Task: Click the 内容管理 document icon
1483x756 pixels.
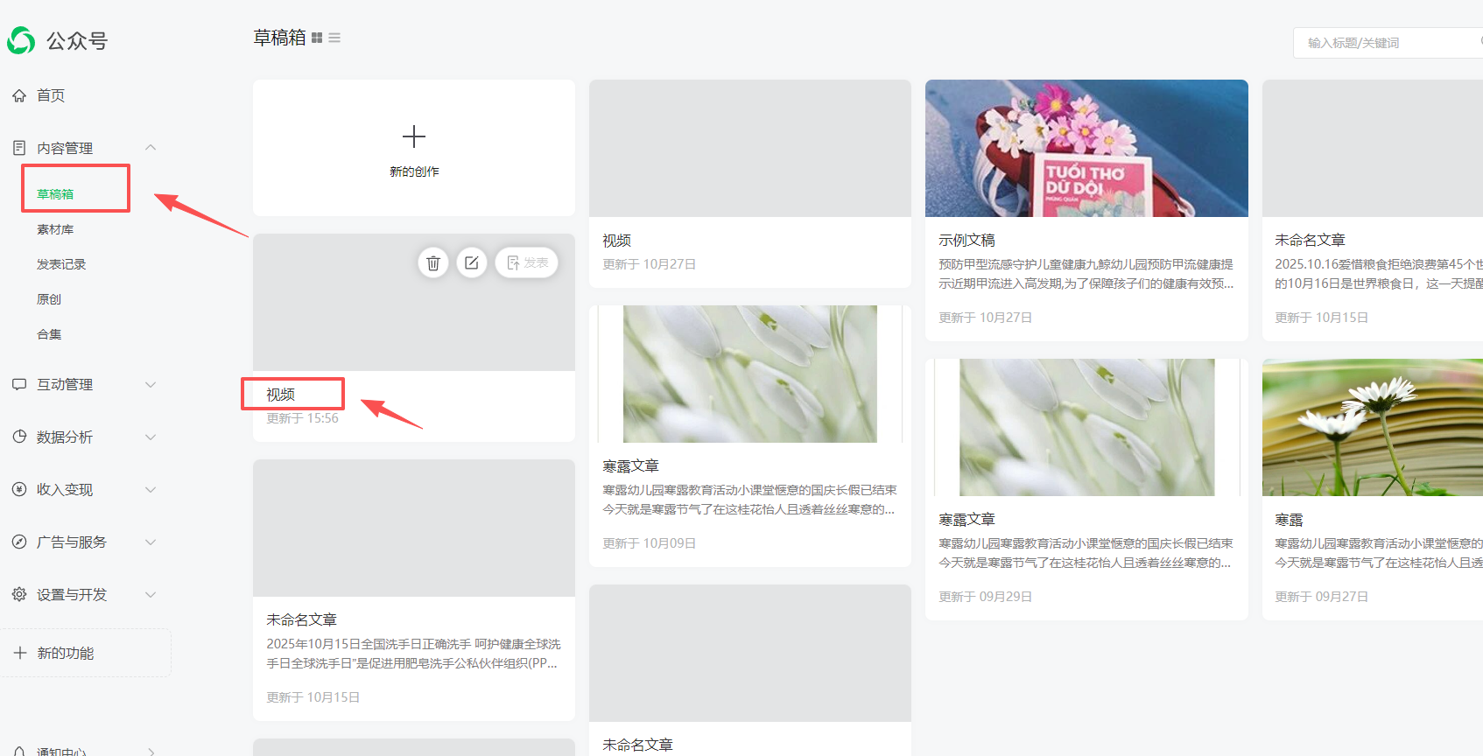Action: [19, 148]
